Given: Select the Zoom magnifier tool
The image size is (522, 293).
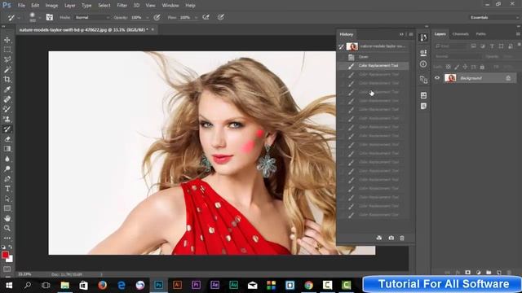Looking at the screenshot, I should [7, 228].
